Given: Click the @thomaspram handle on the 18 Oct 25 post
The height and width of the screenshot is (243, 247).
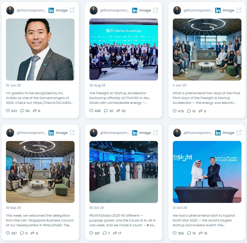Looking at the screenshot, I should pos(115,133).
